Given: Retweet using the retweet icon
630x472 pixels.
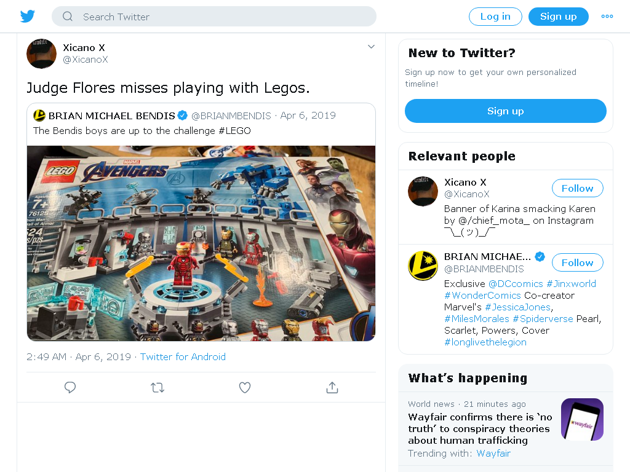Looking at the screenshot, I should pyautogui.click(x=157, y=387).
